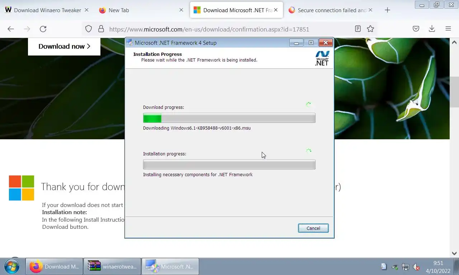The height and width of the screenshot is (275, 459).
Task: Click the Installation progress bar
Action: coord(229,164)
